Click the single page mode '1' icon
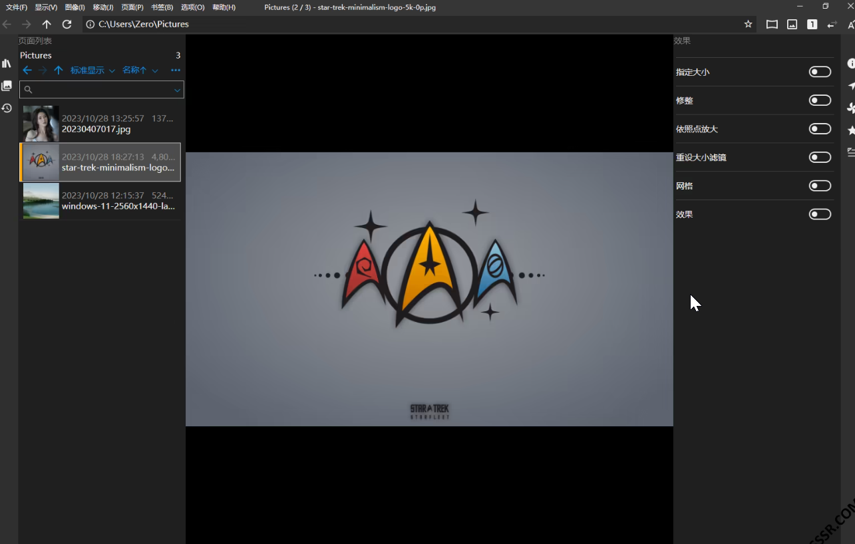The image size is (855, 544). click(812, 24)
